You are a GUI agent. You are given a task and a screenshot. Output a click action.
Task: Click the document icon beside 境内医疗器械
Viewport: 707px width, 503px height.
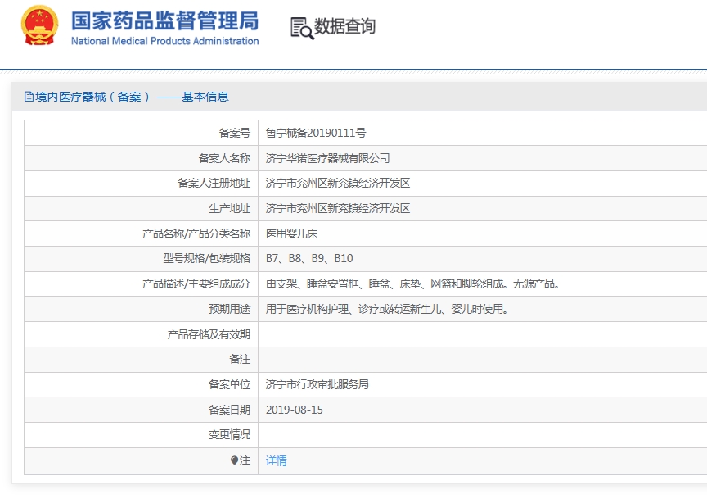[29, 97]
